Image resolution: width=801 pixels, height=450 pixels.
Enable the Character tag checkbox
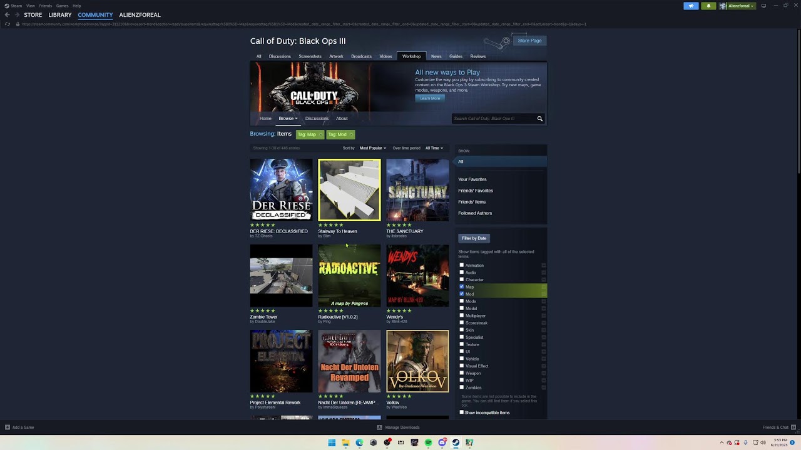[x=462, y=279]
